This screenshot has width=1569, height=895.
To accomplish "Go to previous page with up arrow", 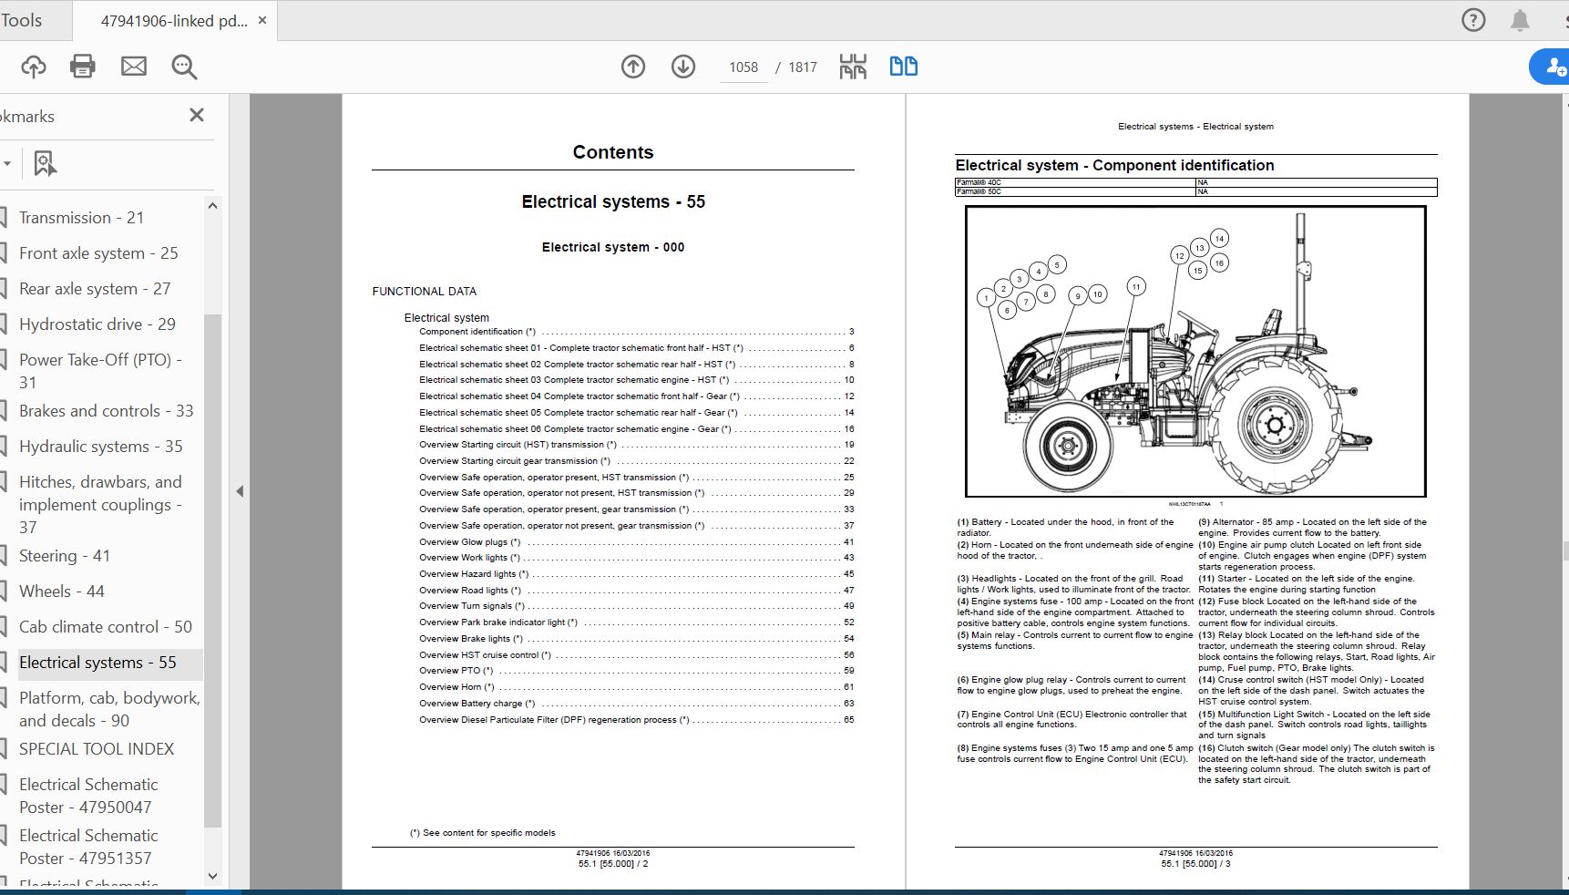I will (x=633, y=67).
